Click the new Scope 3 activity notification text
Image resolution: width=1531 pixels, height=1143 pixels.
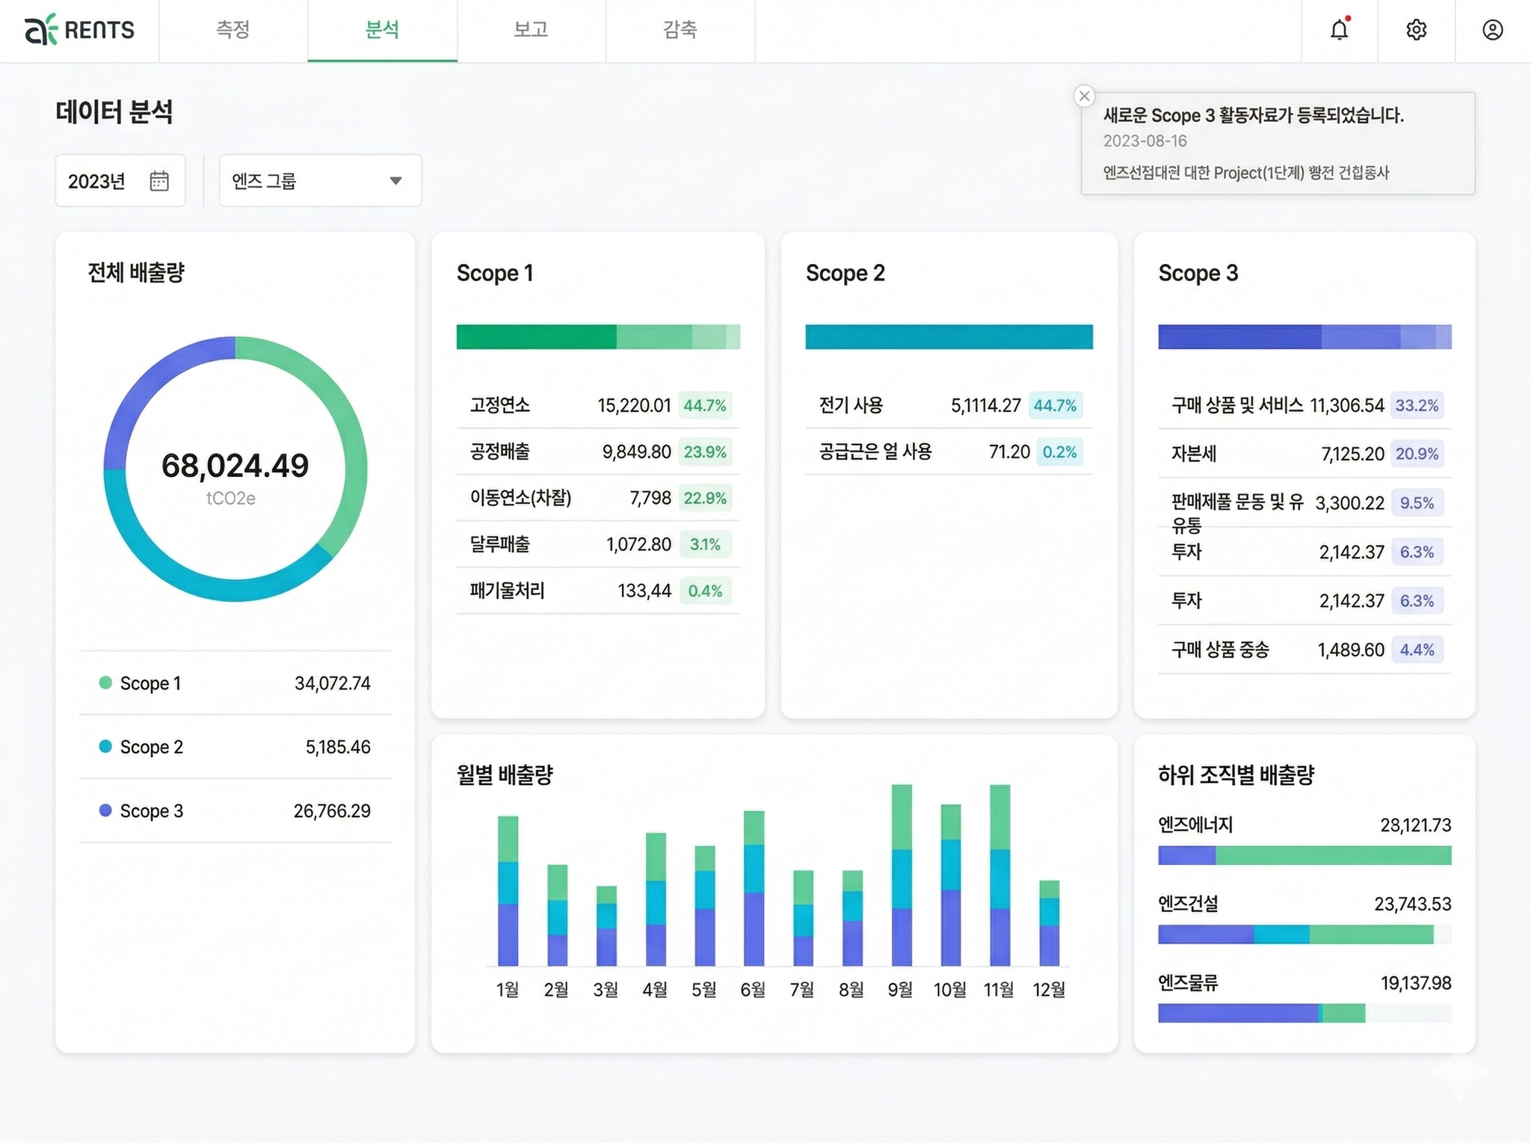(x=1253, y=116)
